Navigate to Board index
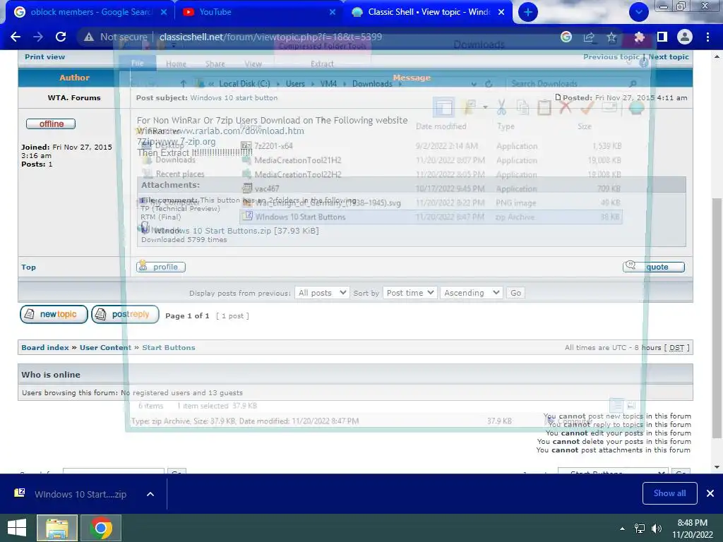This screenshot has width=723, height=542. (x=44, y=347)
